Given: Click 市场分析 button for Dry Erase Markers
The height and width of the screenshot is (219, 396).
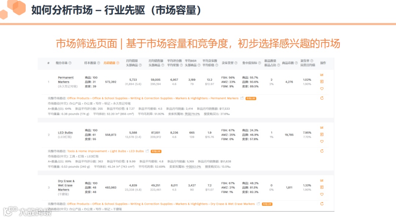Looking at the screenshot, I should coord(267,204).
